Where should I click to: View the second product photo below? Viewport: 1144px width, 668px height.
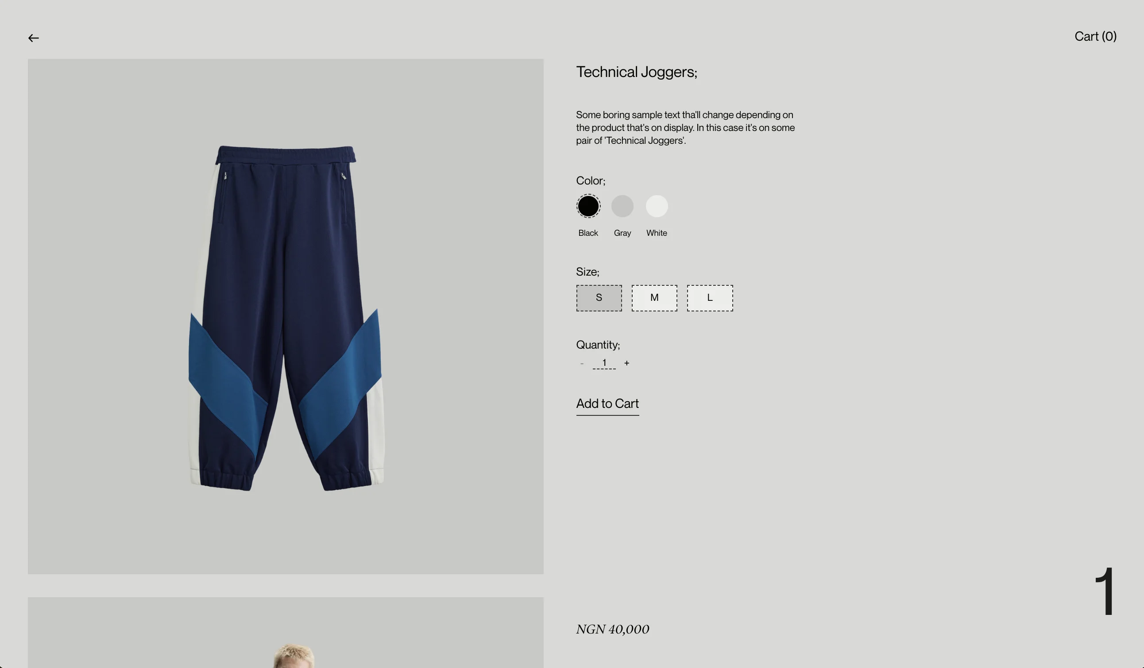click(x=286, y=633)
